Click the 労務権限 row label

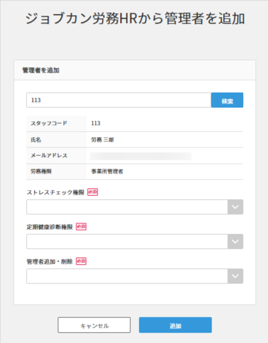click(x=41, y=171)
